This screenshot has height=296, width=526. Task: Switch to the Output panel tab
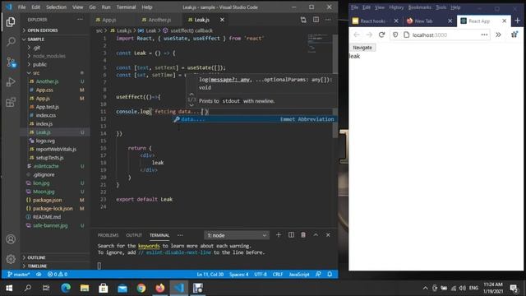click(134, 235)
